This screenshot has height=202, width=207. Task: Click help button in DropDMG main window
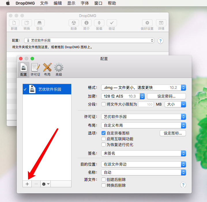coord(160,41)
